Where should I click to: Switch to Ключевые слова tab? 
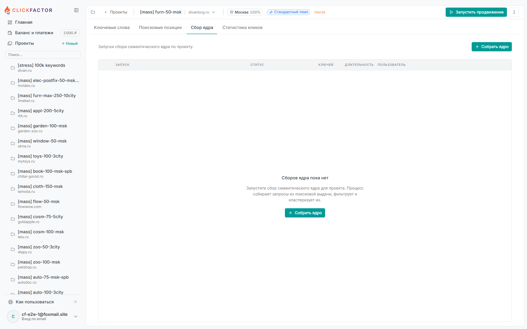coord(112,28)
